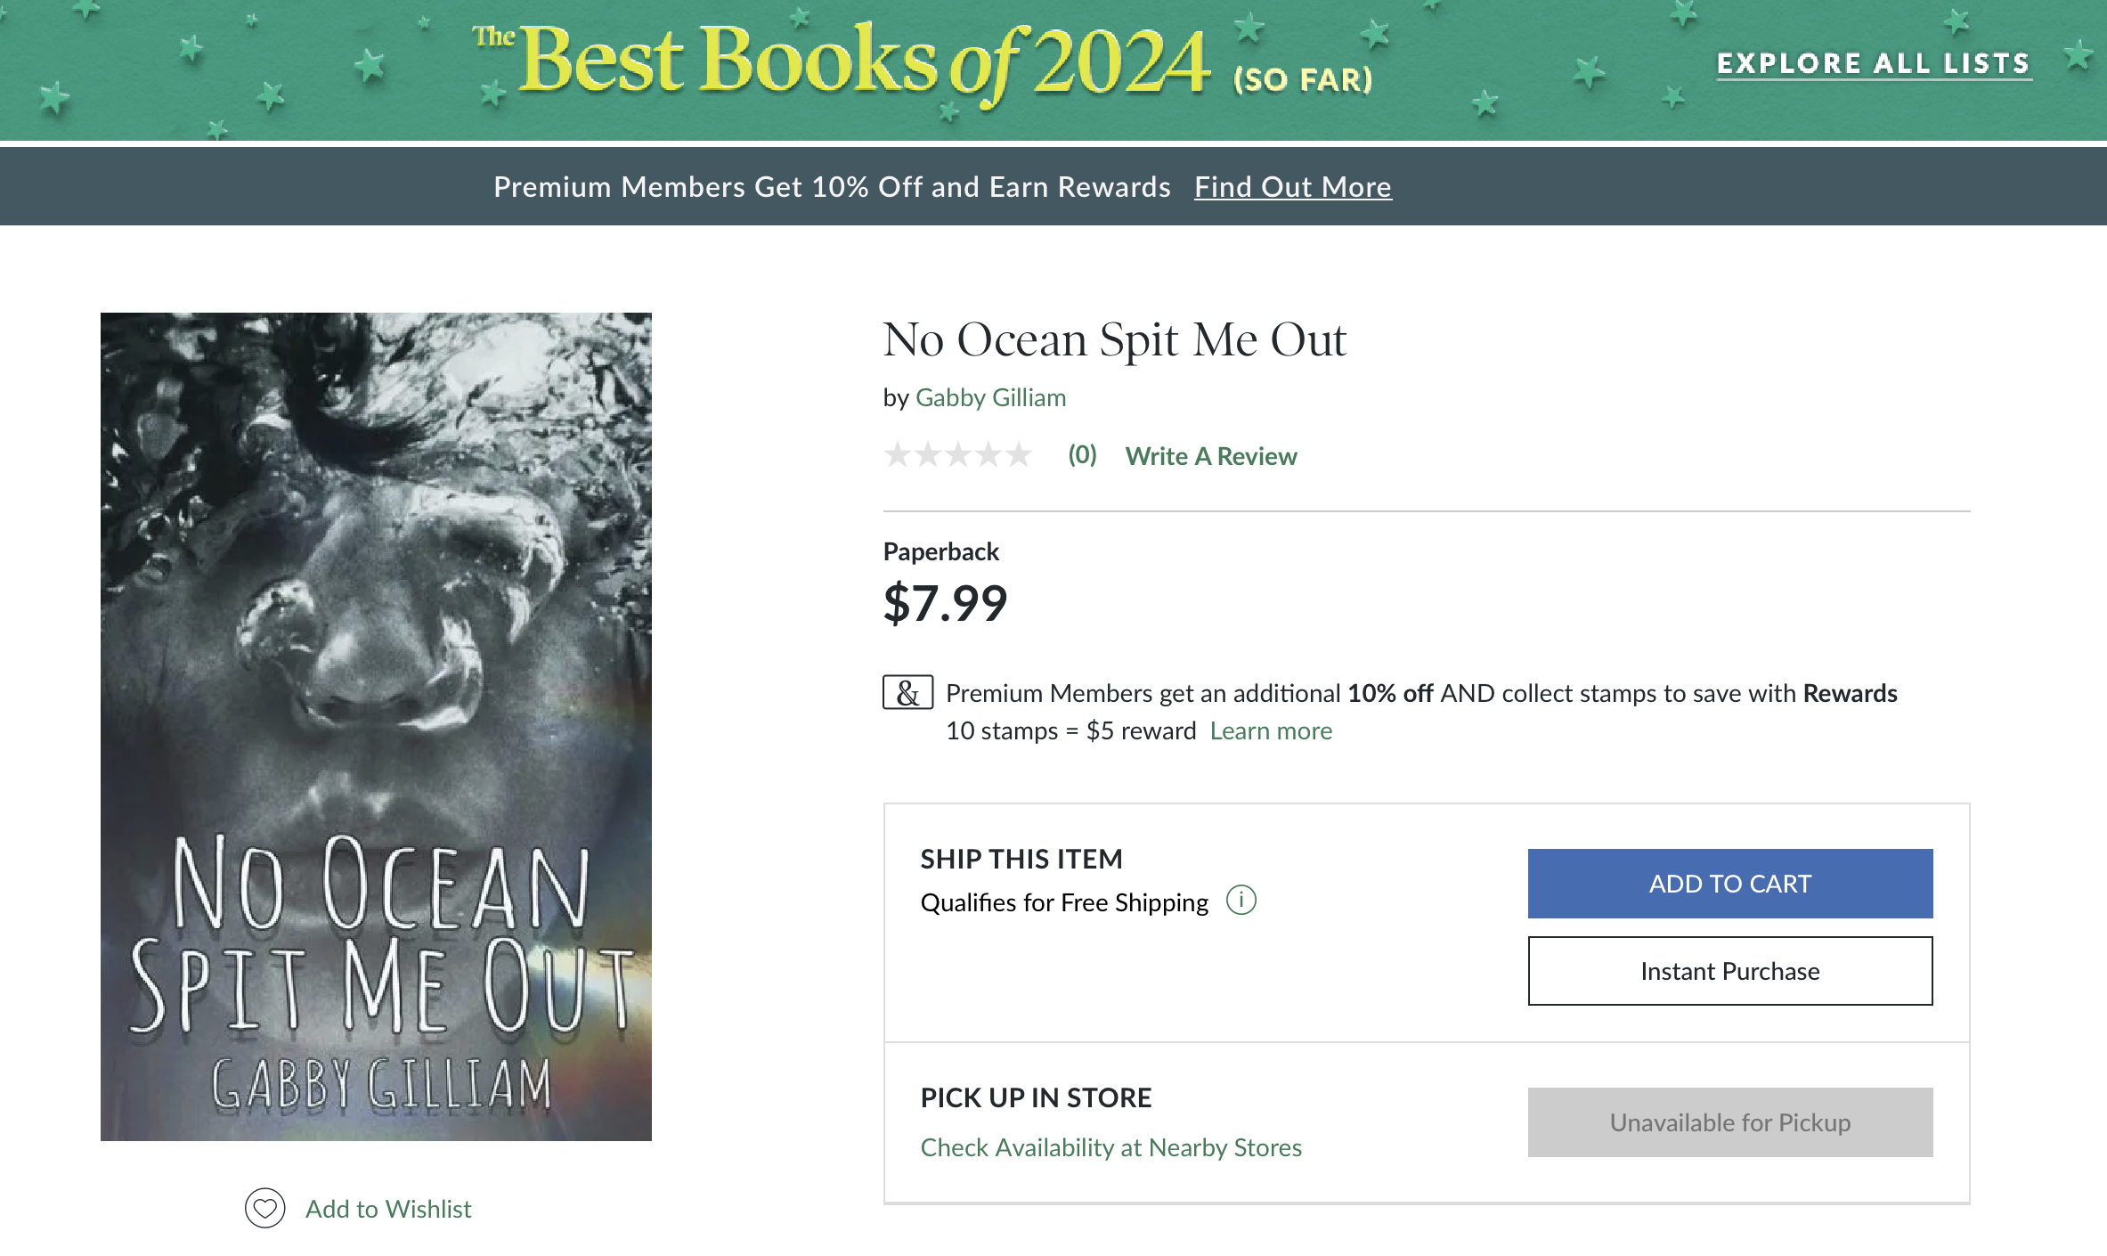This screenshot has height=1256, width=2107.
Task: Click the Premium Members ampersand rewards icon
Action: pos(906,692)
